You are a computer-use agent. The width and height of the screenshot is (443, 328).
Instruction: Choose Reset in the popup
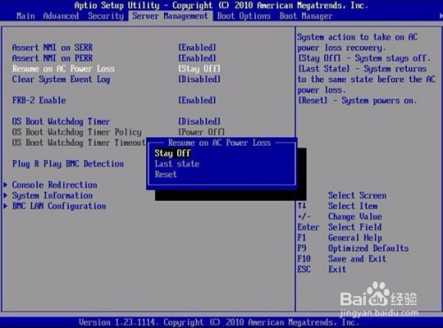pos(166,174)
